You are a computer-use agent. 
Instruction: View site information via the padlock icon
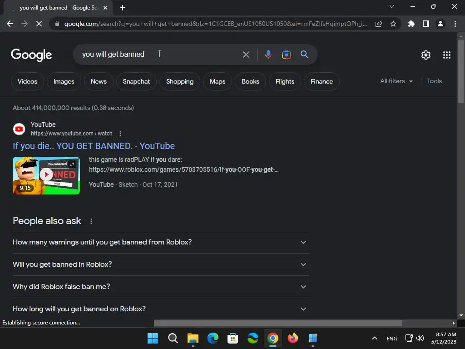57,24
